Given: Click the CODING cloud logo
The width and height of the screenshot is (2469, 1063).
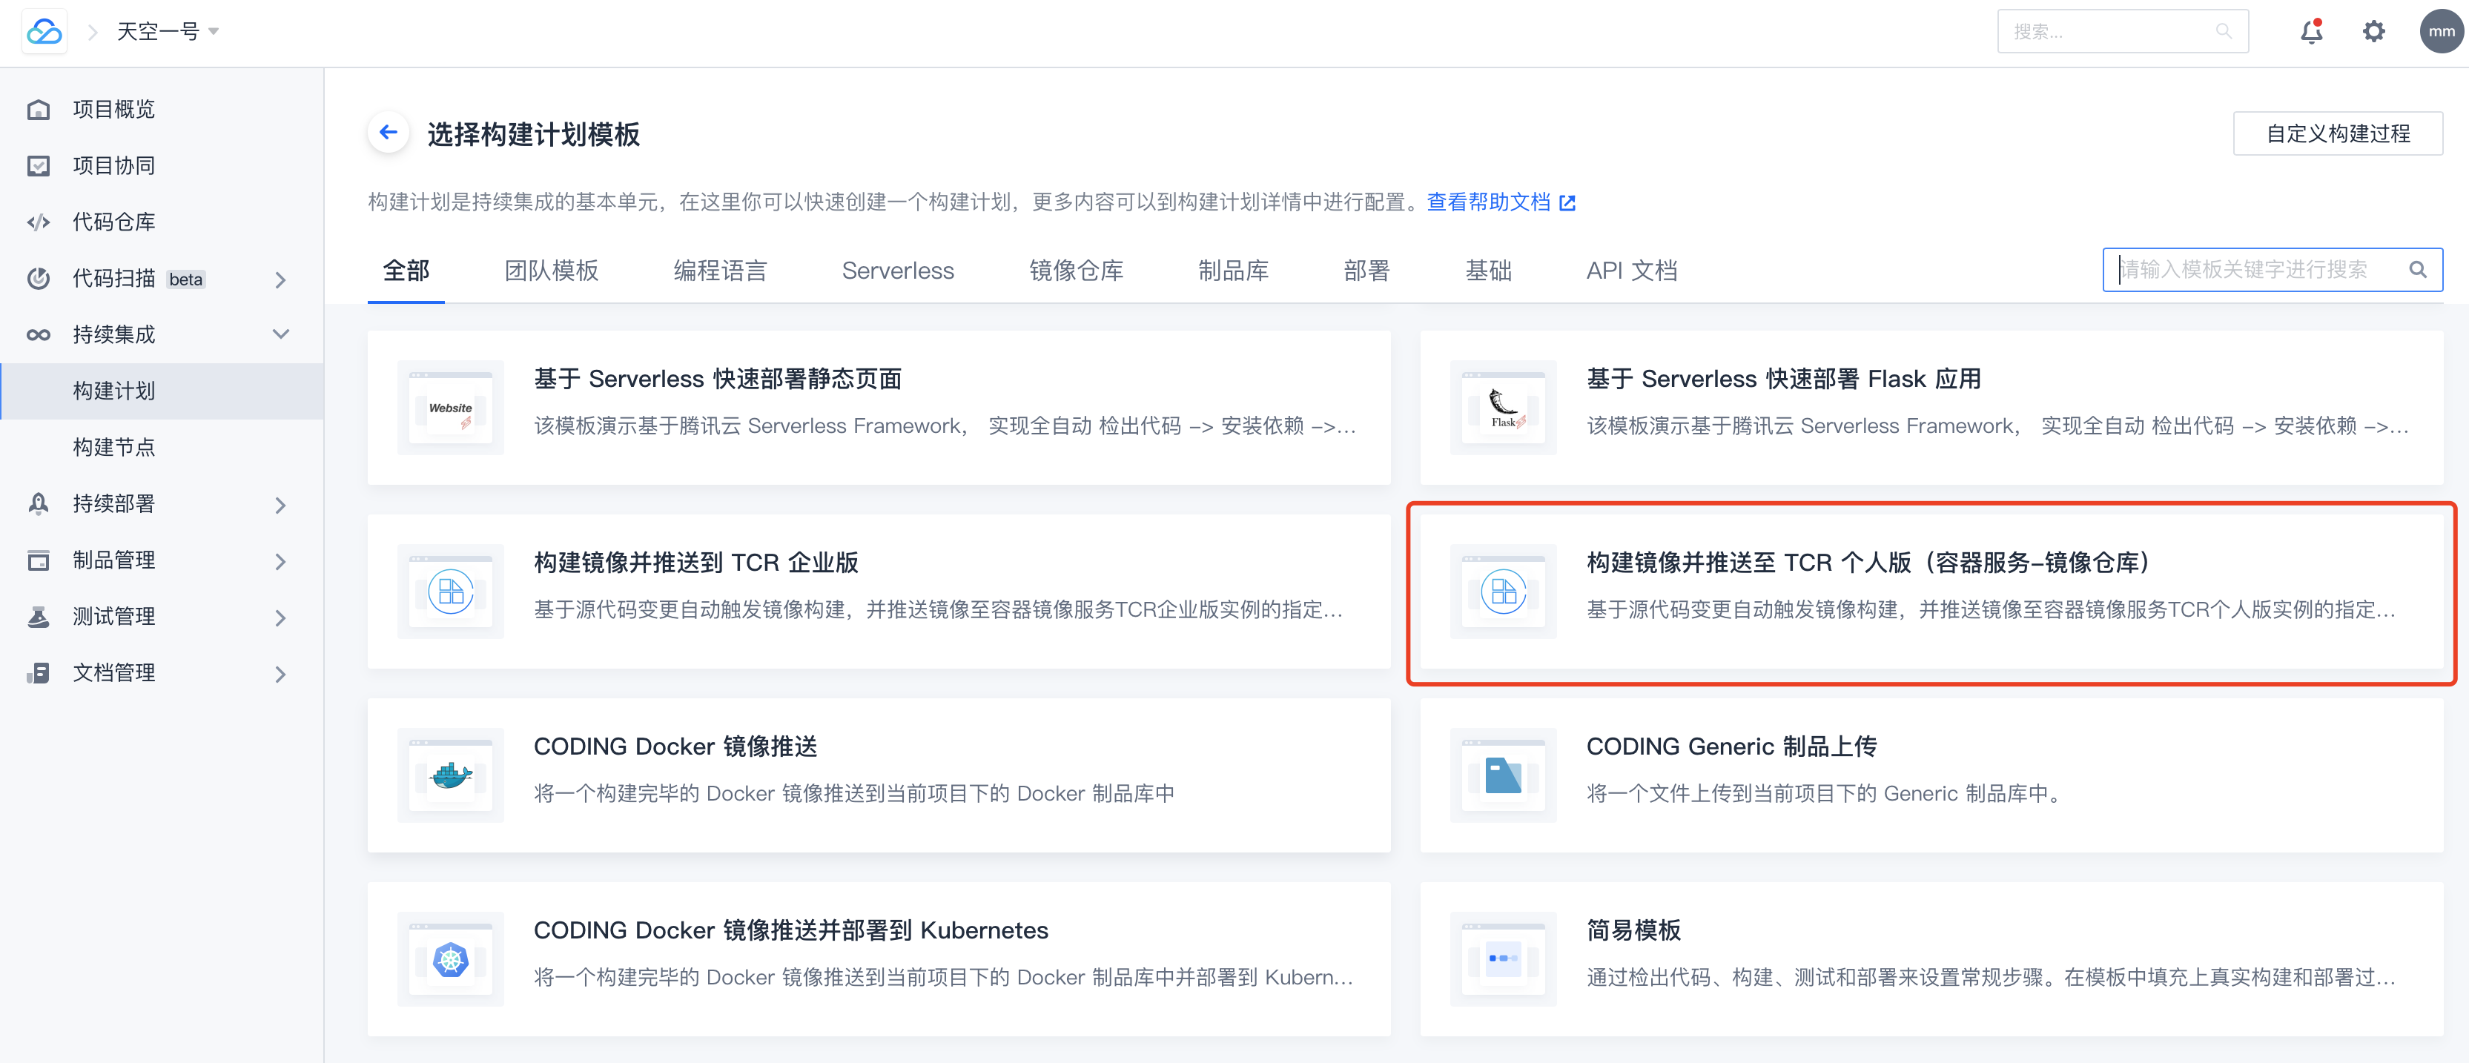Looking at the screenshot, I should [44, 32].
